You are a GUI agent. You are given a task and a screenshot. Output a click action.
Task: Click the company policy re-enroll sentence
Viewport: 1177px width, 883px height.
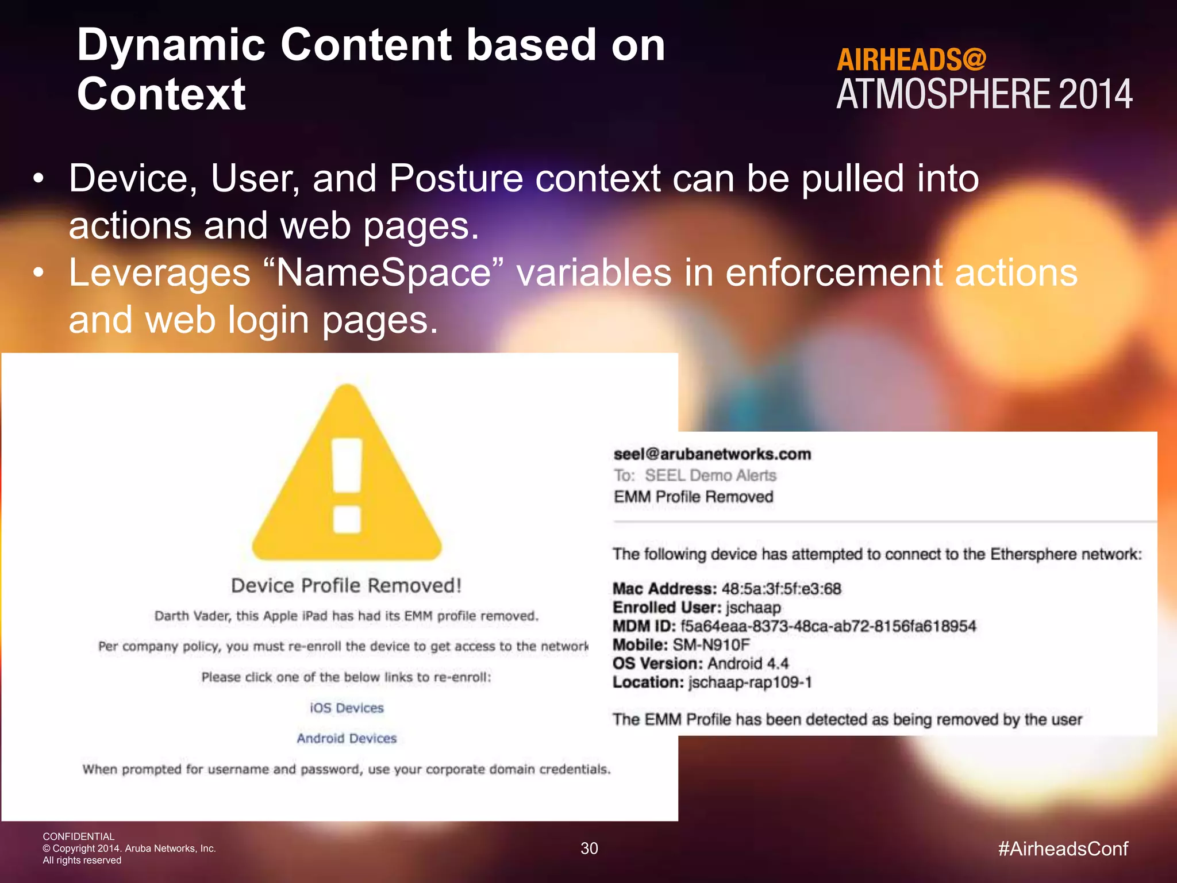[343, 646]
